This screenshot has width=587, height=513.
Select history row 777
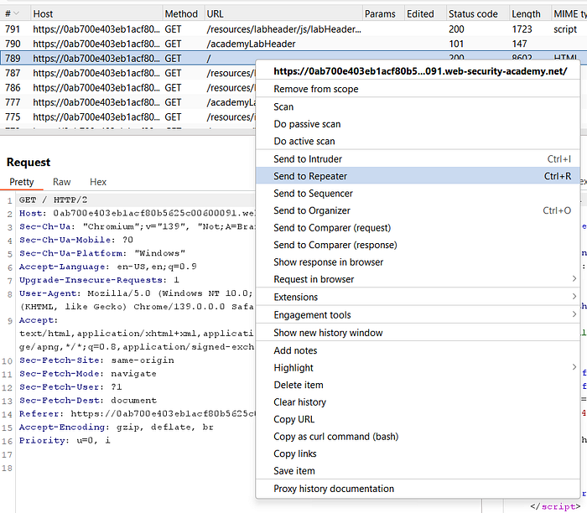pos(127,102)
